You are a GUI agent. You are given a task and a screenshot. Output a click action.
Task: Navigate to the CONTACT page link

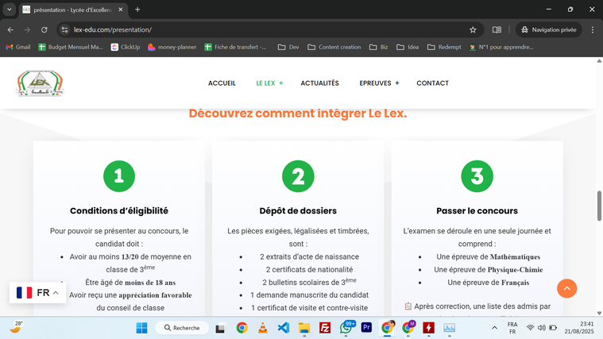point(432,83)
